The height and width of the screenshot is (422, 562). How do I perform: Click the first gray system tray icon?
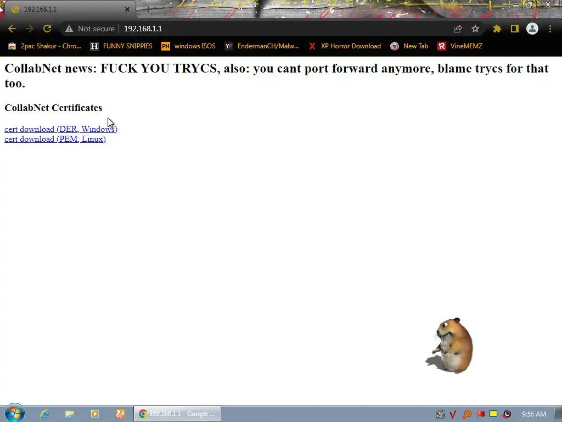click(441, 414)
